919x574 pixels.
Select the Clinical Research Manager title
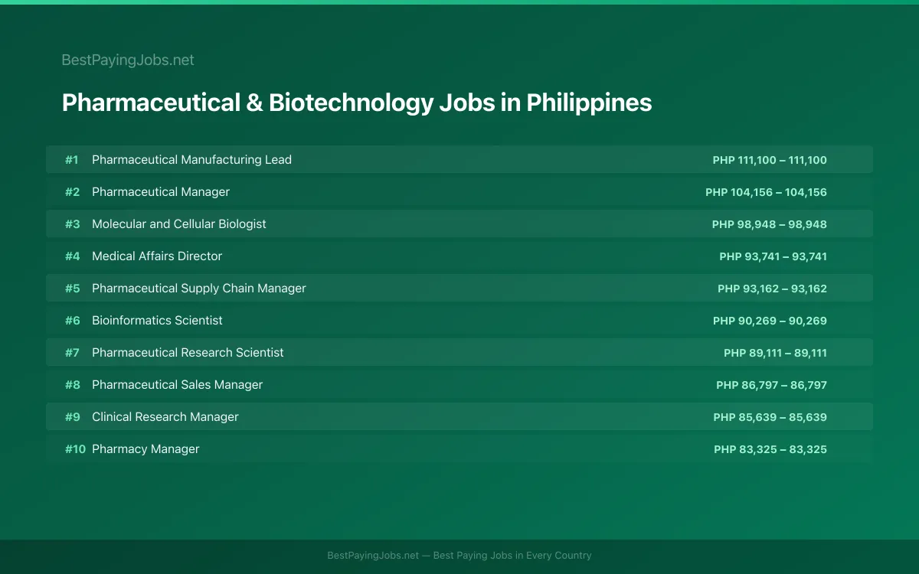(165, 417)
